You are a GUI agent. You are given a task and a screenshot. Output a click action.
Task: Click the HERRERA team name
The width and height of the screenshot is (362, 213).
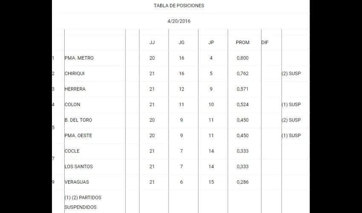[x=75, y=89]
